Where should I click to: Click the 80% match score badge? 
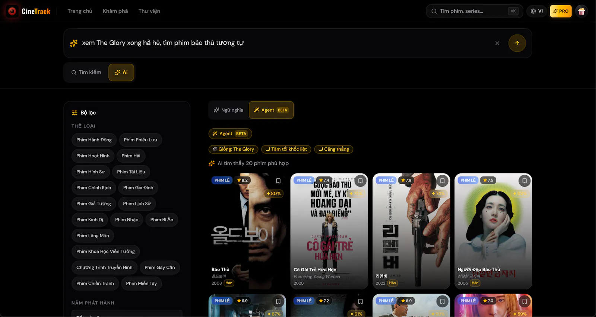273,193
